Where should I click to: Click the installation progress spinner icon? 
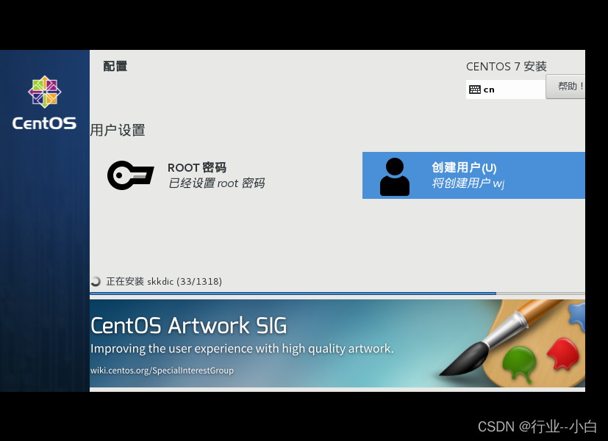[x=96, y=281]
